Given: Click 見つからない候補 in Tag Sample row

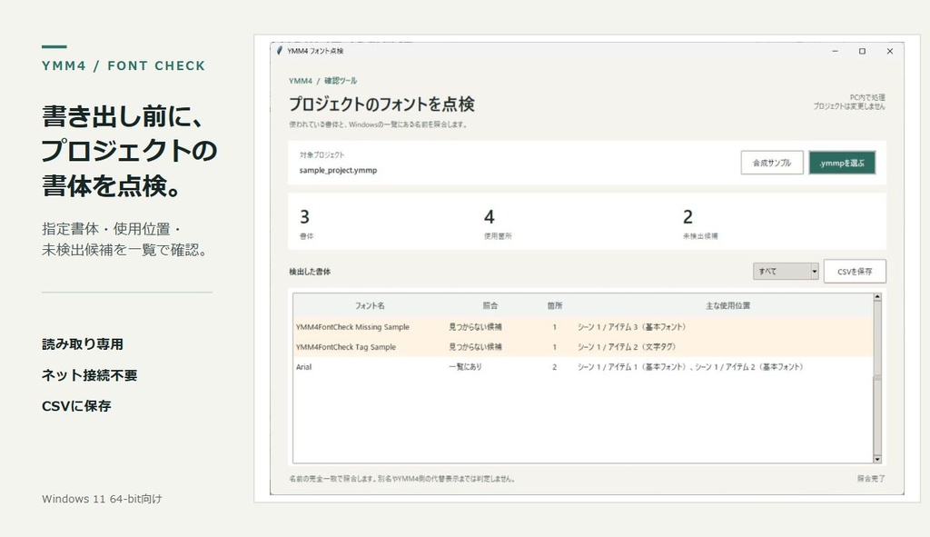Looking at the screenshot, I should tap(475, 347).
